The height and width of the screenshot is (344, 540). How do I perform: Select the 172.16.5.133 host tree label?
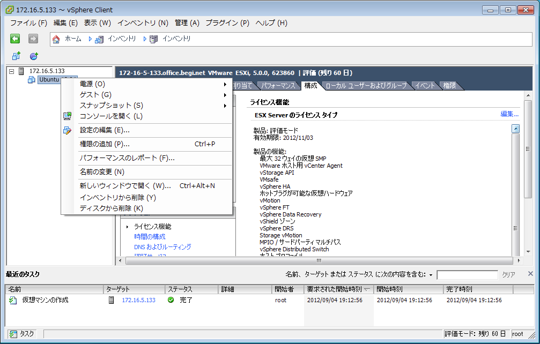coord(47,71)
